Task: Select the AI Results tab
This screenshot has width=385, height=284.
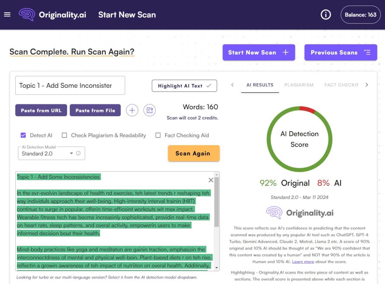Action: (260, 85)
